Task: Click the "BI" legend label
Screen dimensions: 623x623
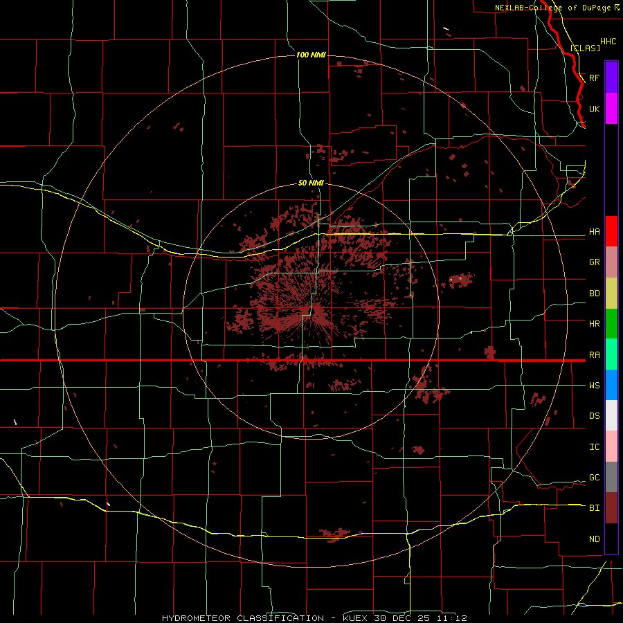Action: click(595, 508)
